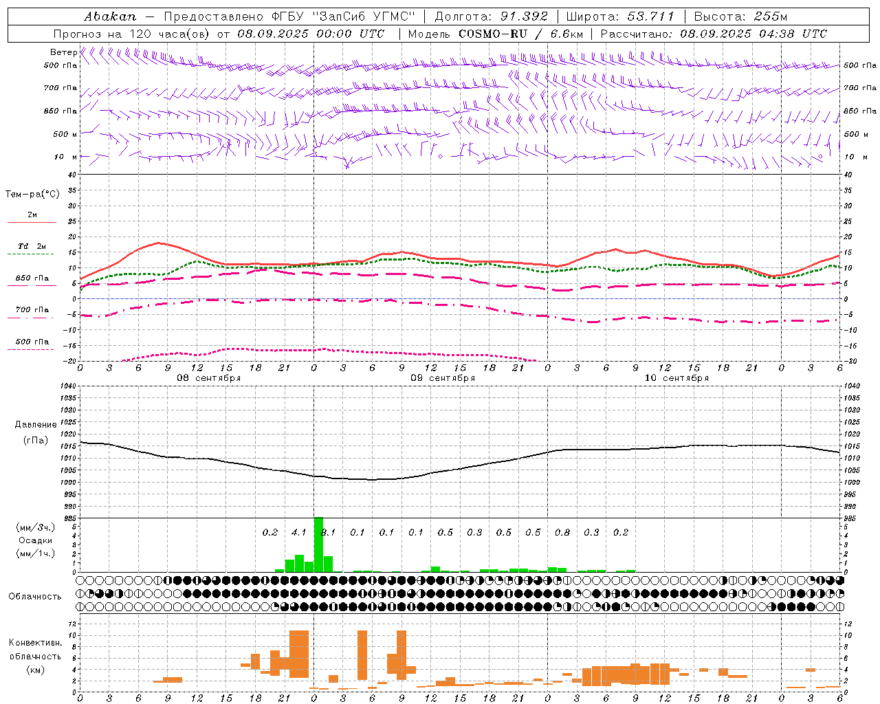The height and width of the screenshot is (704, 880).
Task: Click the '10 сентября' date label
Action: point(676,378)
